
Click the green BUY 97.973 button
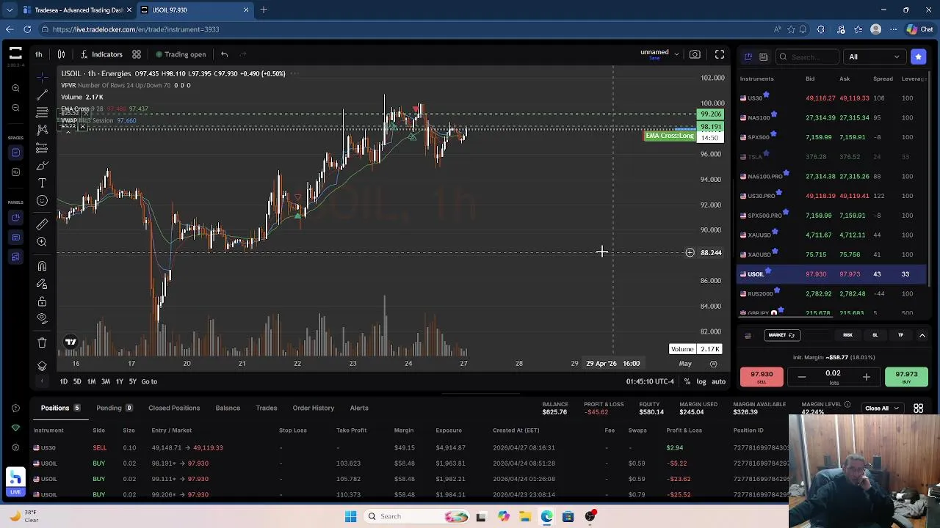point(906,376)
